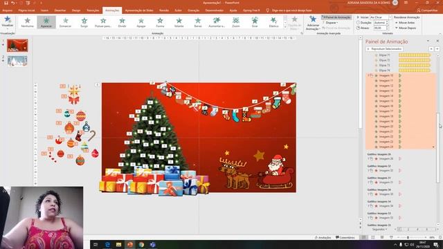
Task: Open File Explorer from the taskbar
Action: [x=118, y=244]
